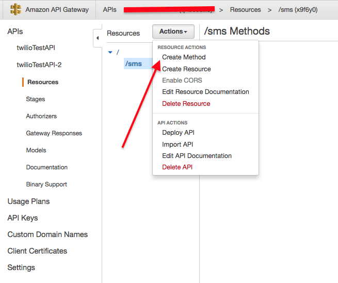Click the APIs sidebar heading
The image size is (338, 283).
tap(15, 32)
